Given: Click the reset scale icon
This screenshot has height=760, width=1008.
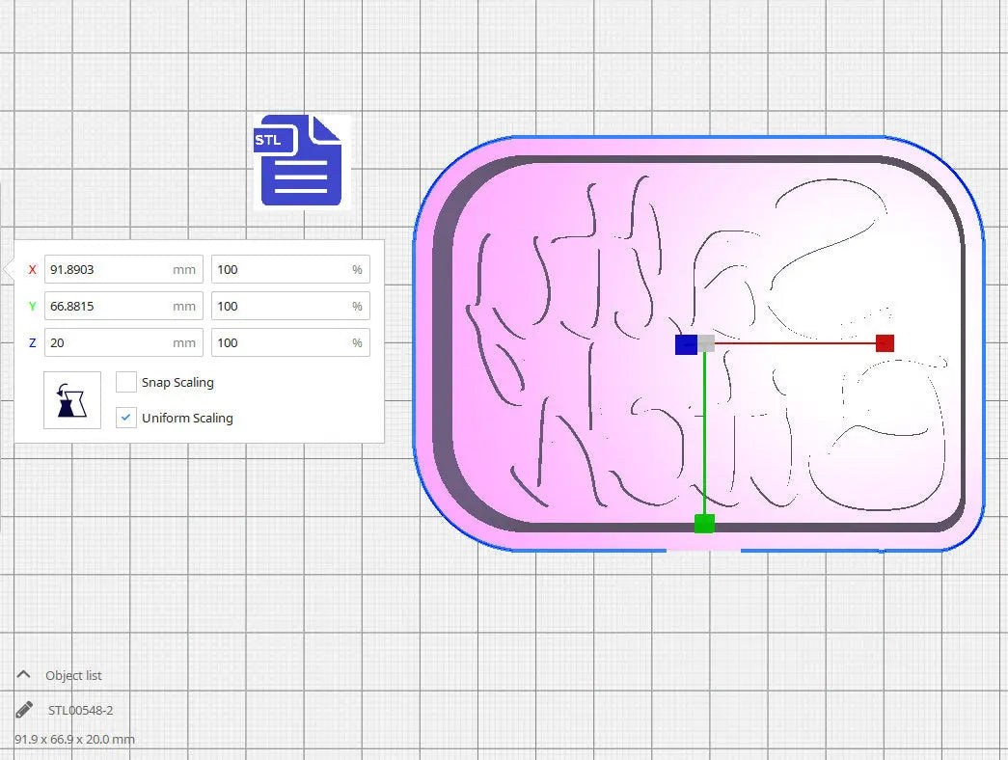Looking at the screenshot, I should coord(71,399).
